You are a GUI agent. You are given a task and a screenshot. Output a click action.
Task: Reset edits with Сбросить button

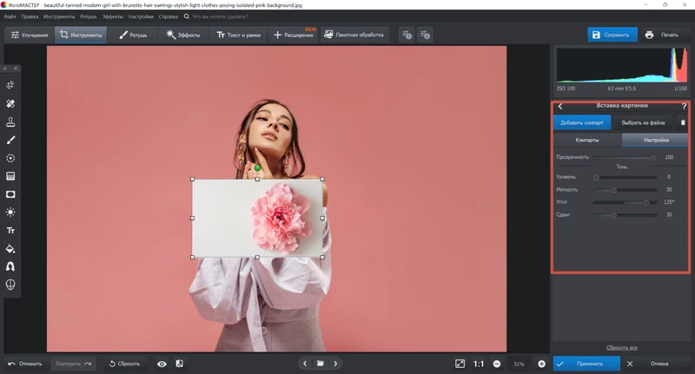tap(124, 364)
